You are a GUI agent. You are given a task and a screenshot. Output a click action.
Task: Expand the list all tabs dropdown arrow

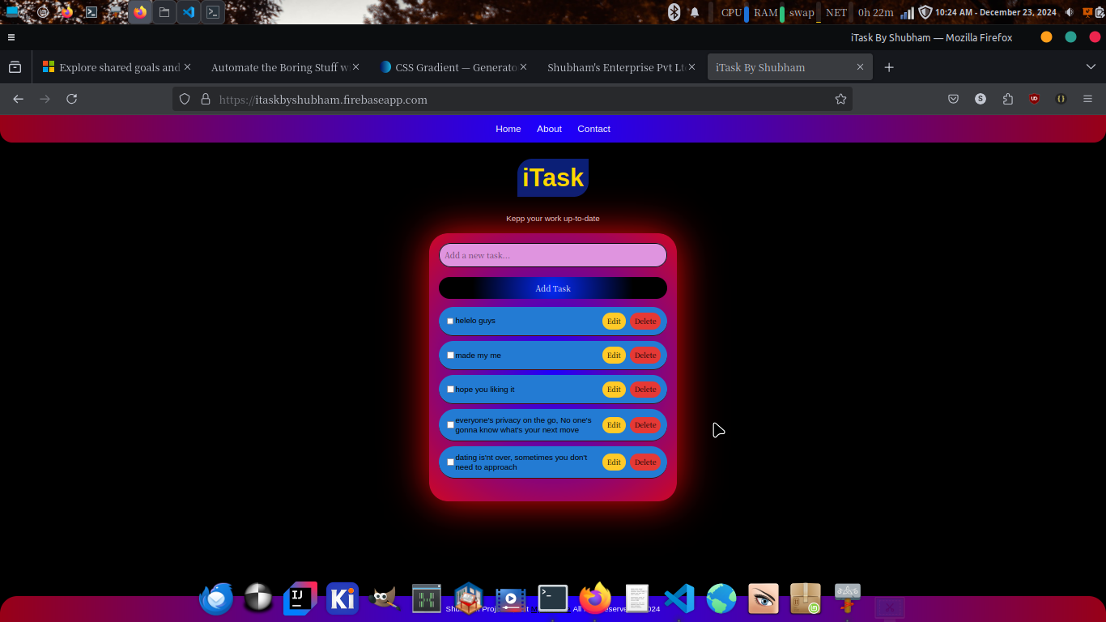1091,67
